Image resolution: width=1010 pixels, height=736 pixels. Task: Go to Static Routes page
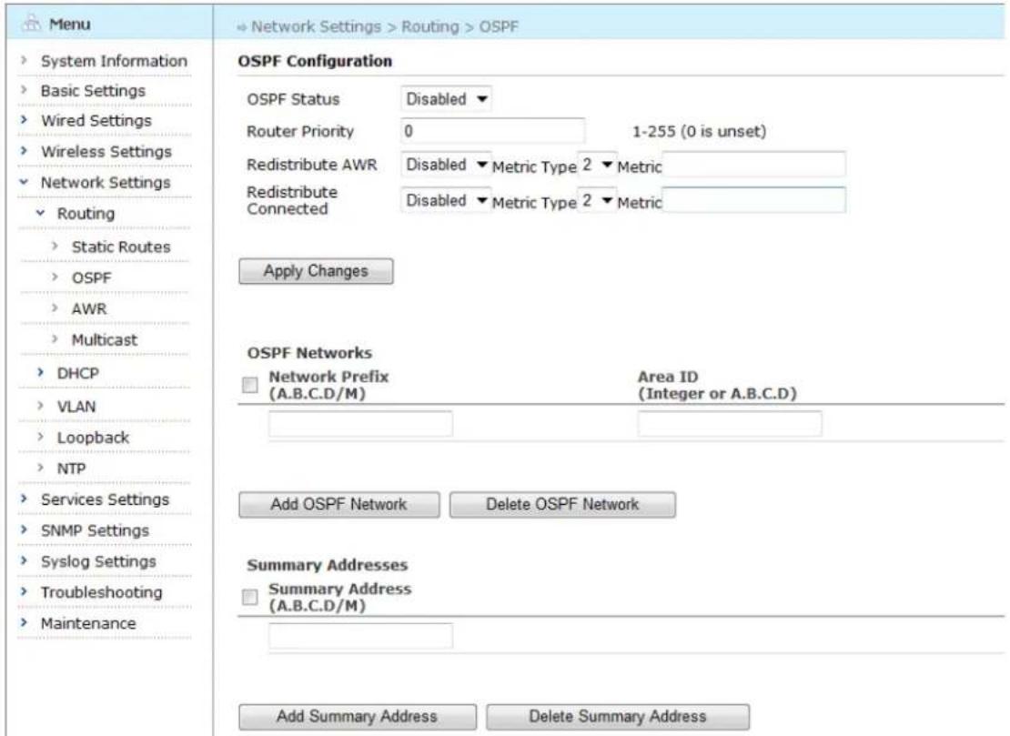click(121, 247)
